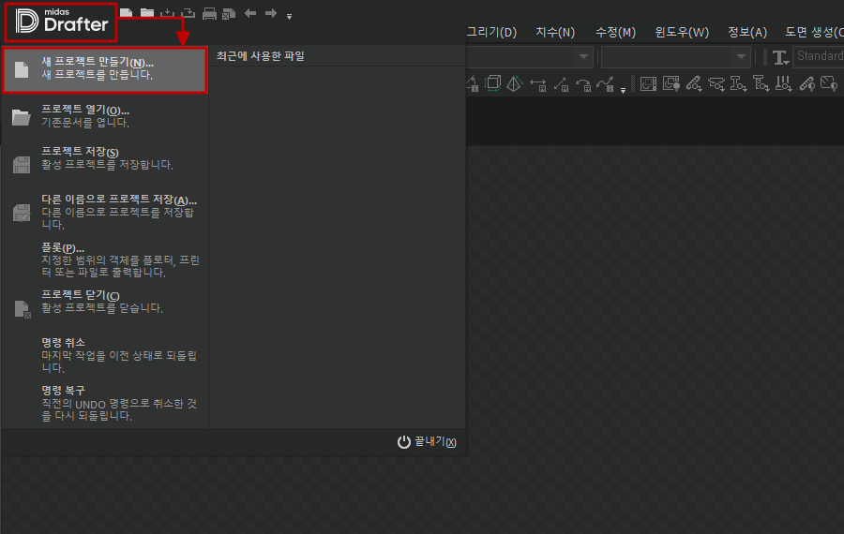Click the pyramid shape dimension icon

[515, 83]
